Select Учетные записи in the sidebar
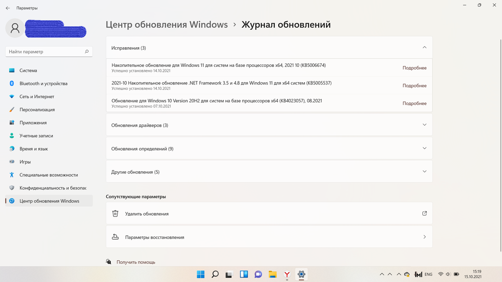Image resolution: width=502 pixels, height=282 pixels. [x=49, y=136]
